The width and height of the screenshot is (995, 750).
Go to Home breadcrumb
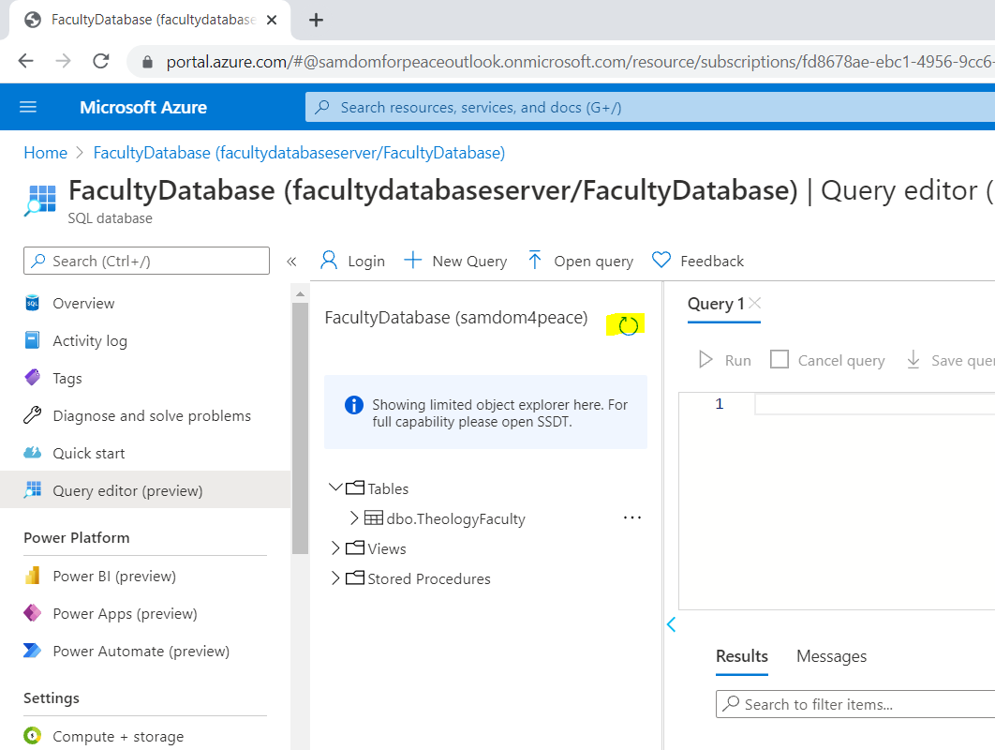tap(46, 153)
